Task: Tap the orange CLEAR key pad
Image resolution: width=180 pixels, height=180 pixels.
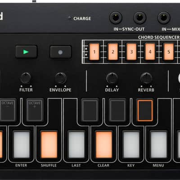Action: pos(104,144)
